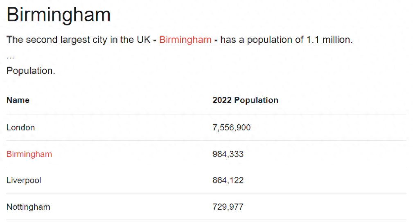Click the red Birmingham link in the paragraph

[185, 40]
